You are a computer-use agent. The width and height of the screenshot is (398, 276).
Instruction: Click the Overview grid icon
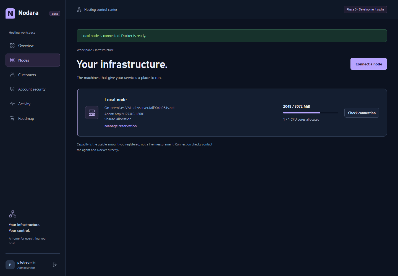[12, 46]
